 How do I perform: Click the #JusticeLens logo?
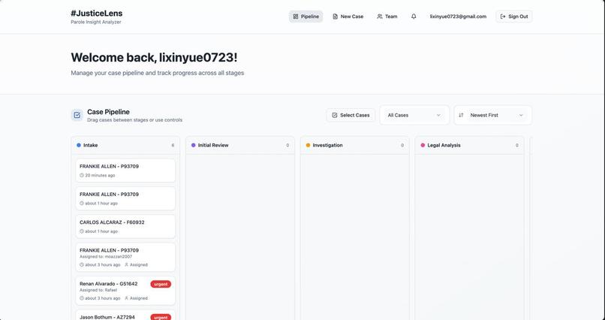[x=97, y=13]
